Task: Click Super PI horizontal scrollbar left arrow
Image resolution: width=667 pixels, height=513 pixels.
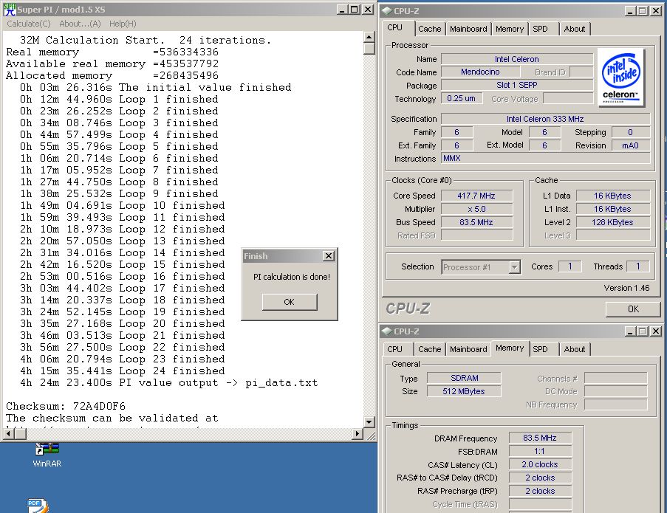Action: (x=8, y=433)
